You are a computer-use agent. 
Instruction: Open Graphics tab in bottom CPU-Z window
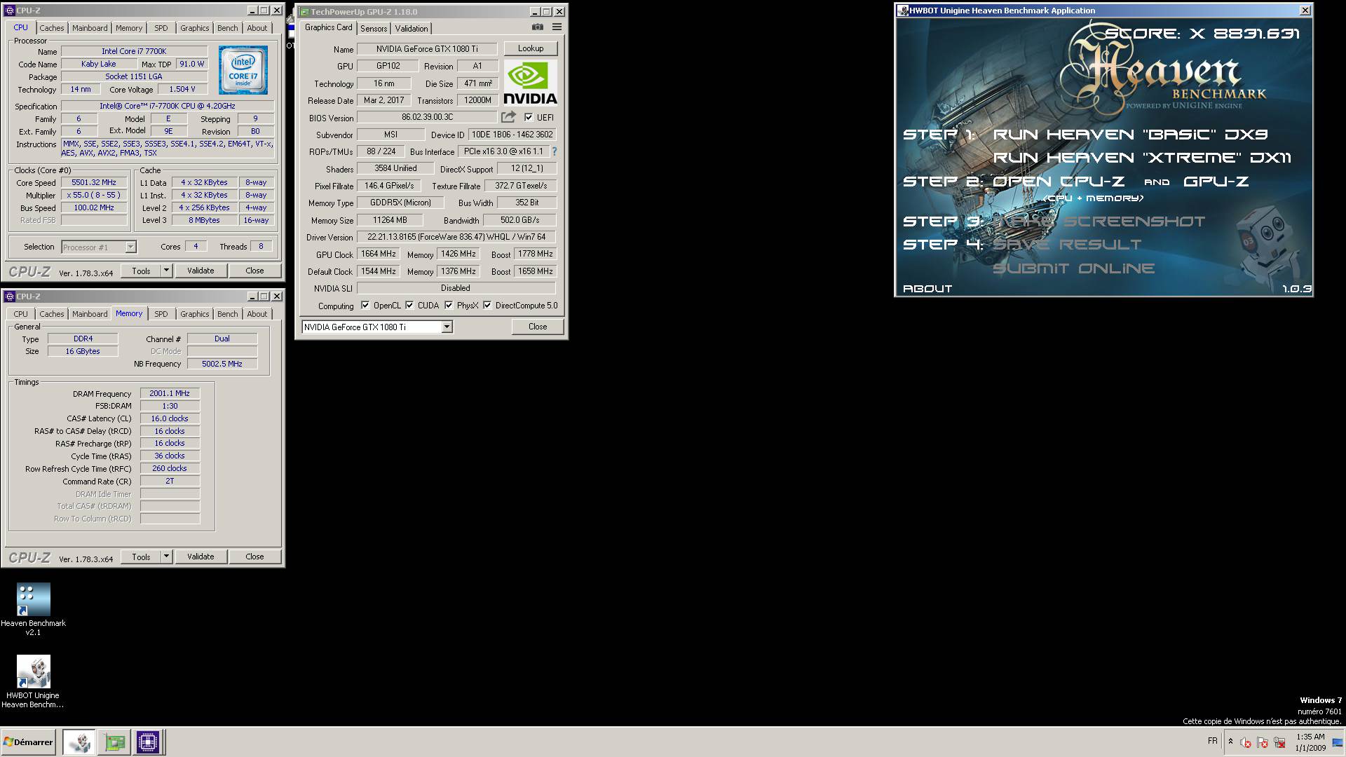point(194,314)
